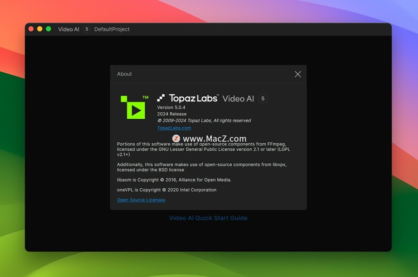Click the version 5 badge in the title bar
Screen dimensions: 418x277
pyautogui.click(x=87, y=29)
